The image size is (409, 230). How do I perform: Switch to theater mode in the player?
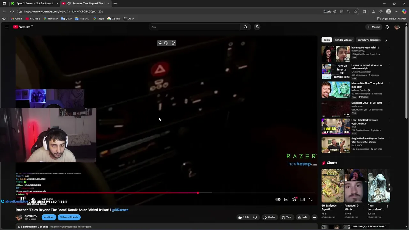click(x=302, y=199)
